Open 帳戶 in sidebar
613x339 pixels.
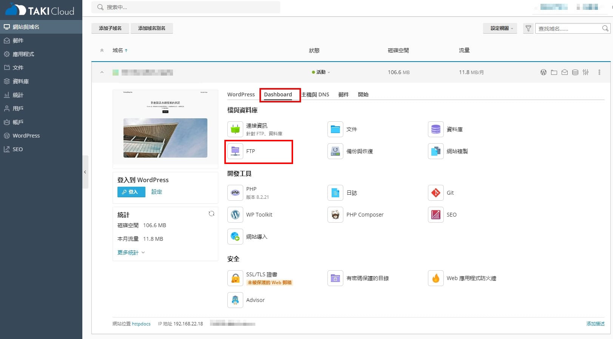click(41, 122)
